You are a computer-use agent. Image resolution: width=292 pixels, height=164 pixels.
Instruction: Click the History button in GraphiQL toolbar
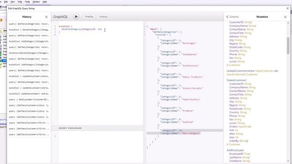point(104,16)
